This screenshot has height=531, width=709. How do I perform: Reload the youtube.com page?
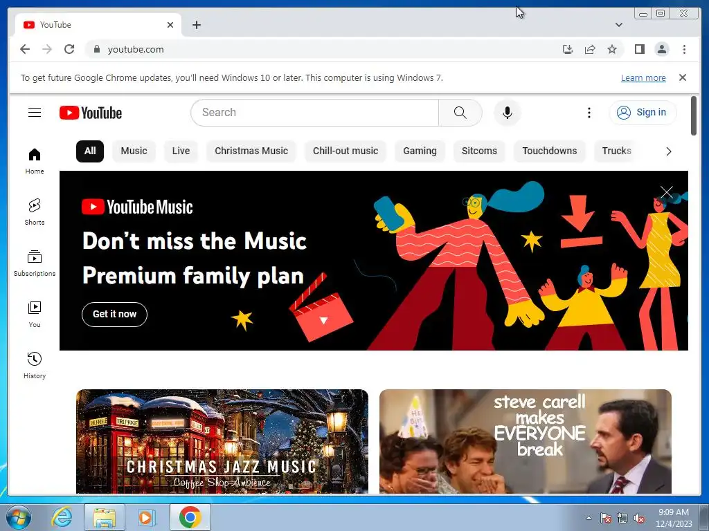69,49
